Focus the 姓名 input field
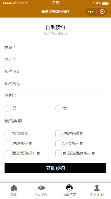The image size is (111, 199). 55,47
